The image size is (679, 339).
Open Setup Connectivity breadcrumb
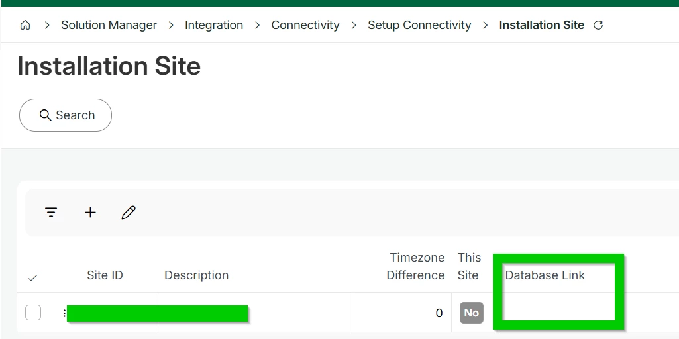pyautogui.click(x=419, y=25)
